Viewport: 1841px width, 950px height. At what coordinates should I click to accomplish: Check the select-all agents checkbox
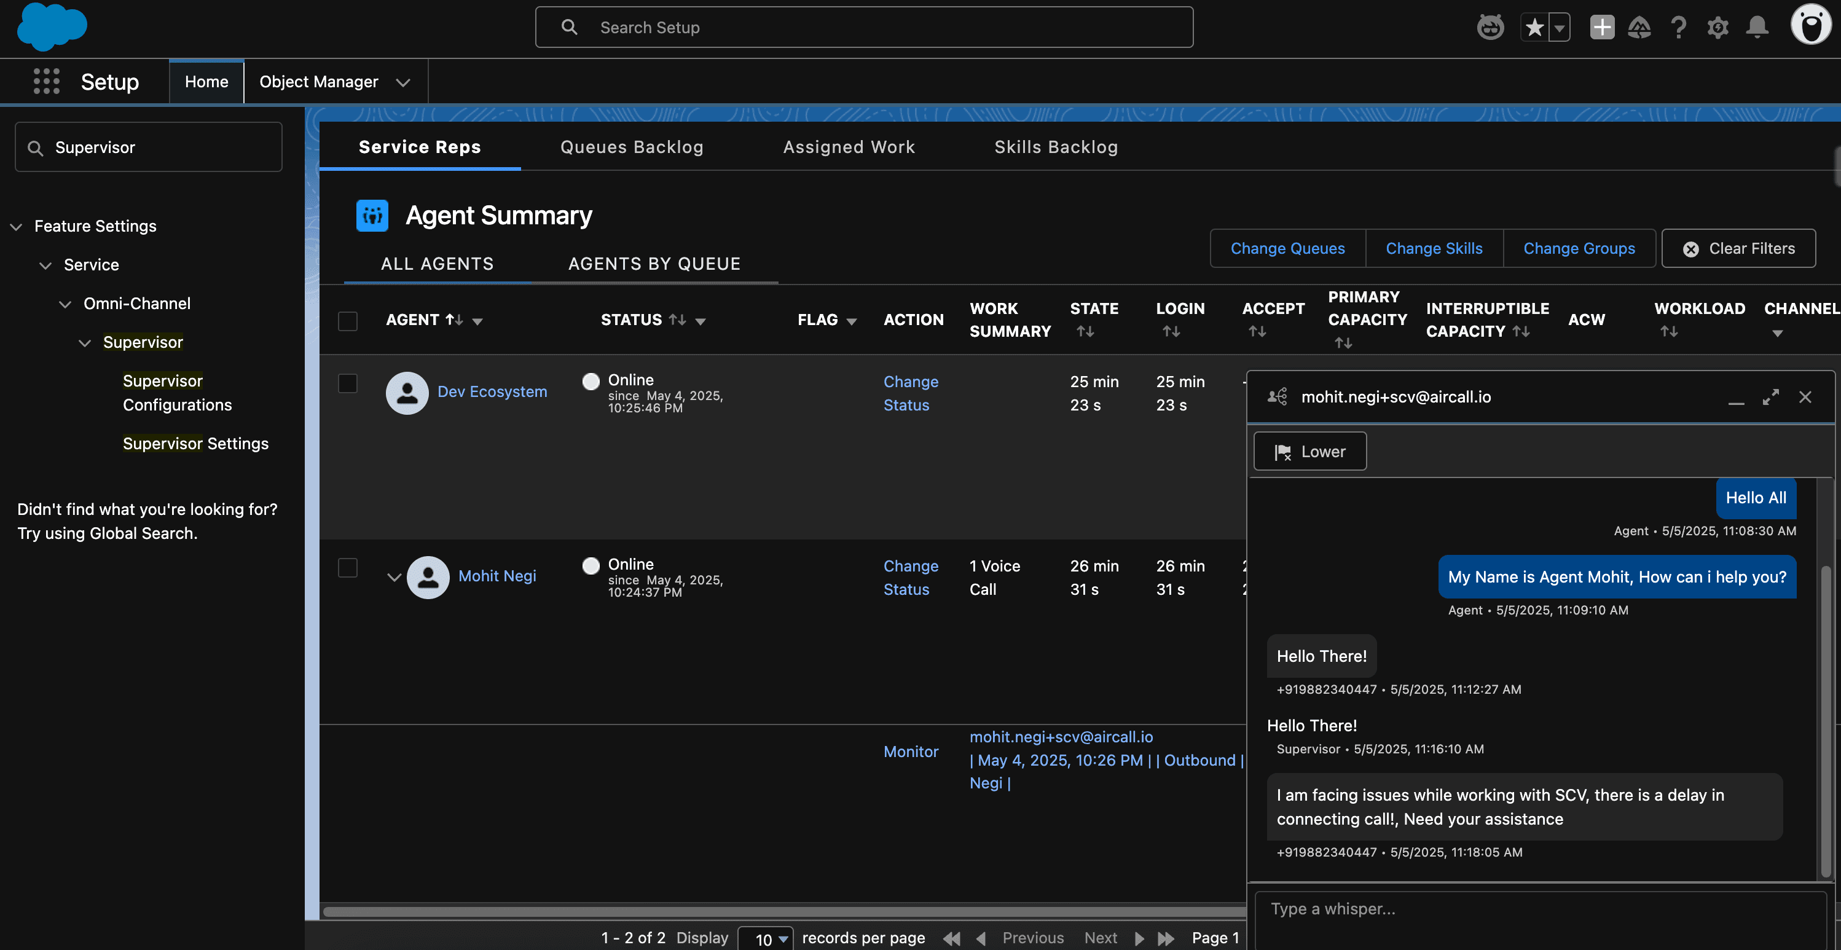(x=348, y=321)
